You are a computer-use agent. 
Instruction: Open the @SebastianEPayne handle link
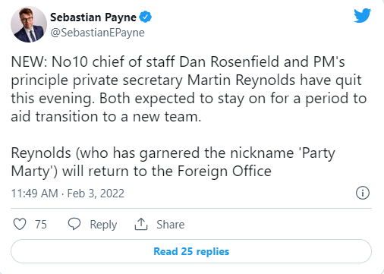(97, 33)
